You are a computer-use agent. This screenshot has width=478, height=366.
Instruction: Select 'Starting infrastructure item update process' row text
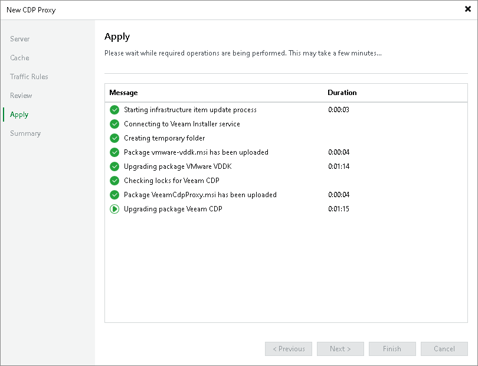[190, 110]
